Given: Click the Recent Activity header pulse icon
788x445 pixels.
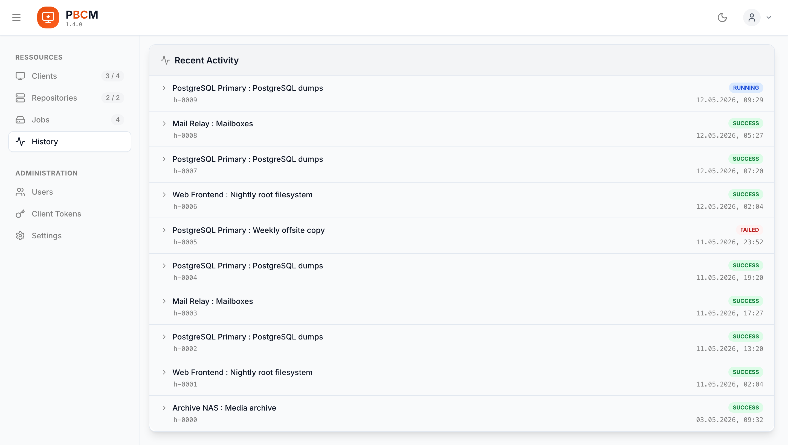Looking at the screenshot, I should (165, 60).
